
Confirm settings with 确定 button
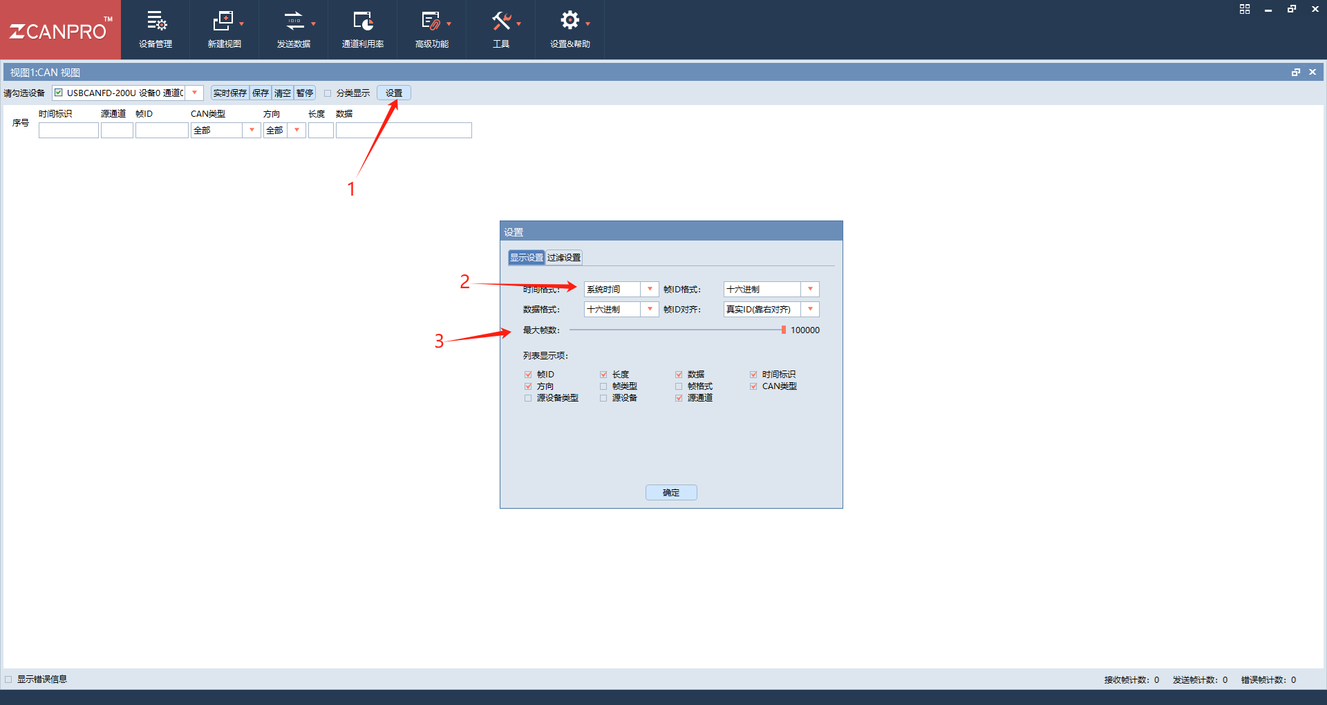[671, 492]
